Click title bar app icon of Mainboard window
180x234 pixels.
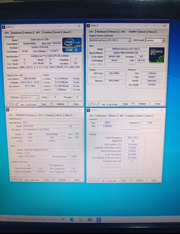pos(8,110)
